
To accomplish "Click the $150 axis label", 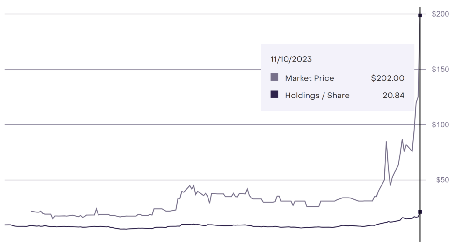I will pos(440,69).
